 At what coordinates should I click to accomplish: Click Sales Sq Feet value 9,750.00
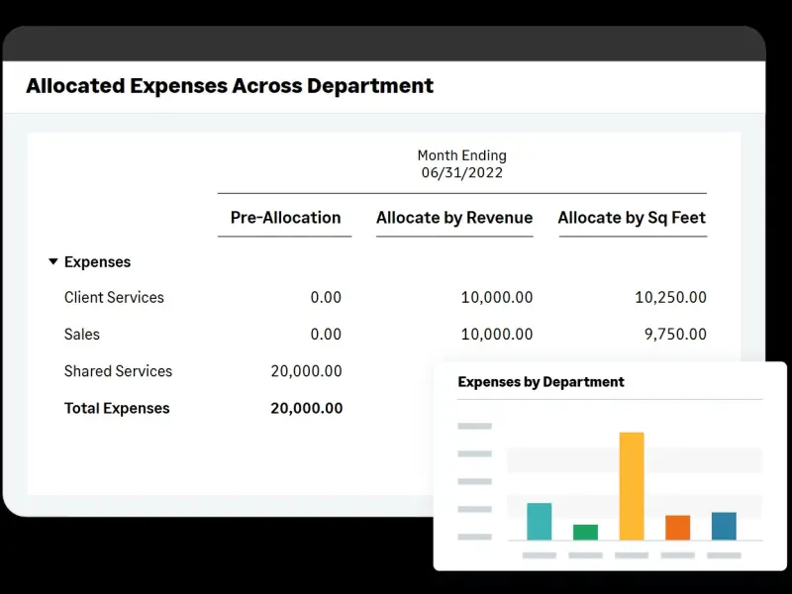click(x=675, y=335)
